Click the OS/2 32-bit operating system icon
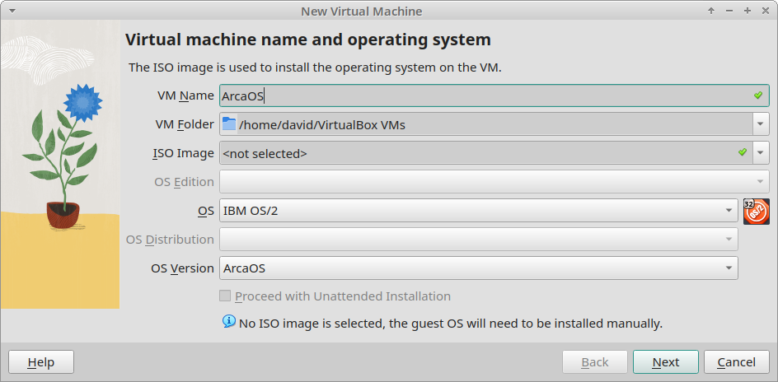 tap(757, 212)
